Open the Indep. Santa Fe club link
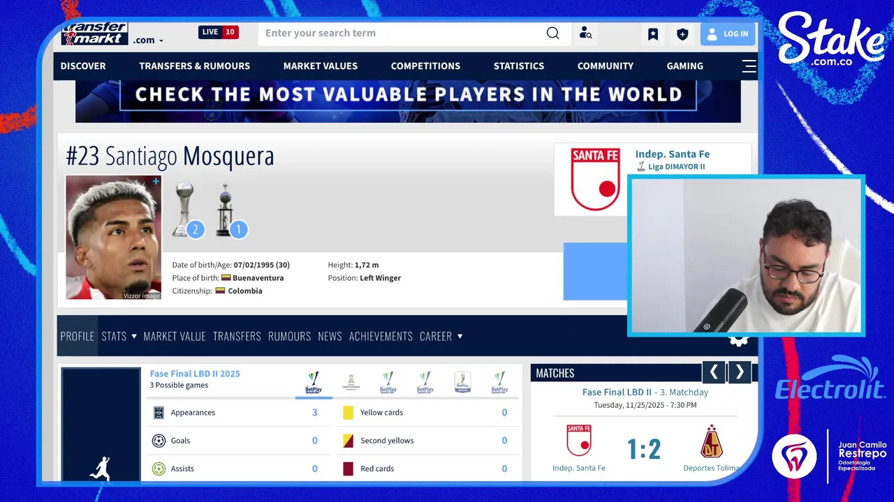894x502 pixels. (672, 154)
